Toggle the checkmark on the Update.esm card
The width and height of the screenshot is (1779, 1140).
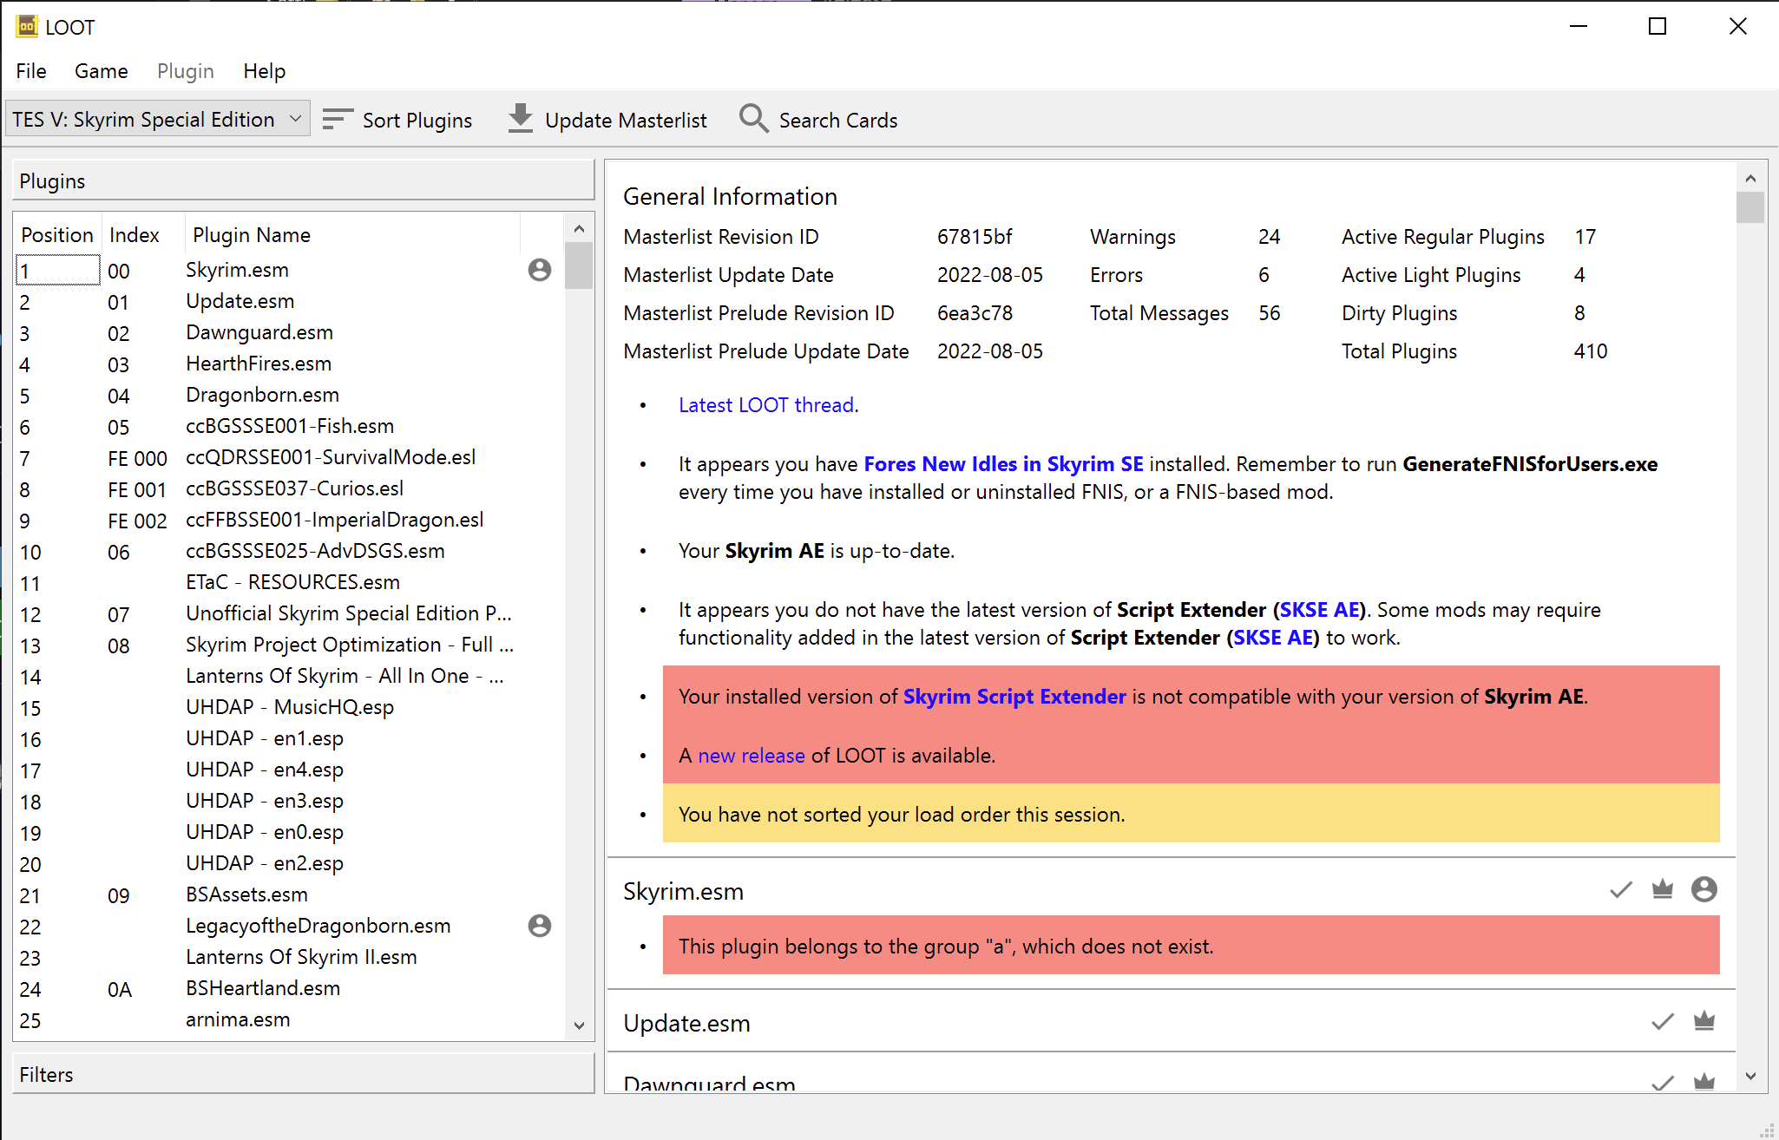point(1663,1022)
